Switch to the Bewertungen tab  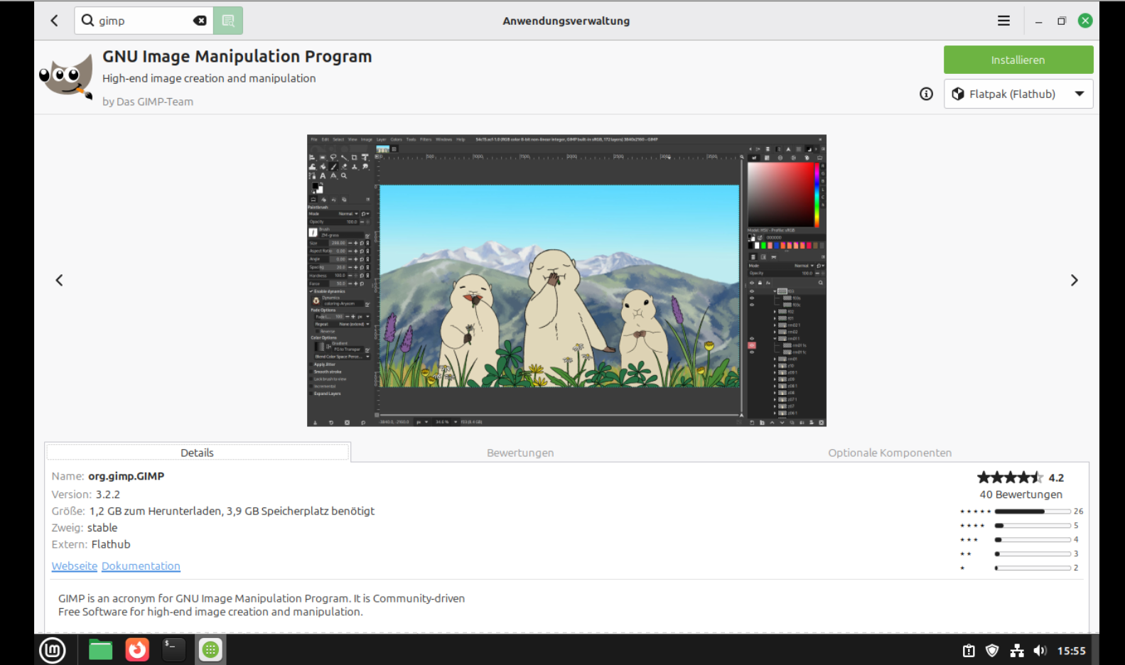pos(520,453)
